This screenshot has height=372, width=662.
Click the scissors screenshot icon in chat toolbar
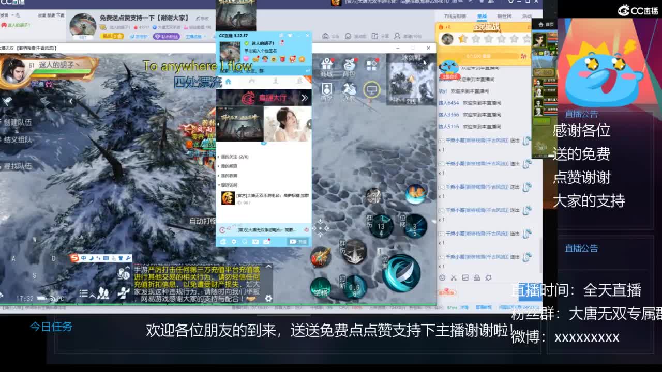(454, 278)
